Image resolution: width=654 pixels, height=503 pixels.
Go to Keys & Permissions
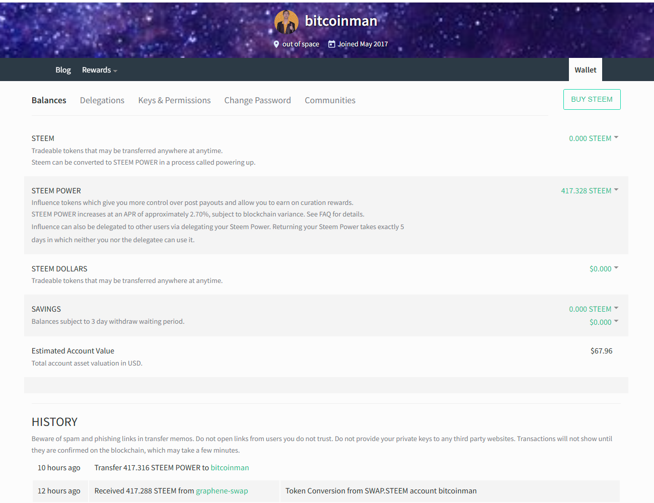click(x=175, y=100)
